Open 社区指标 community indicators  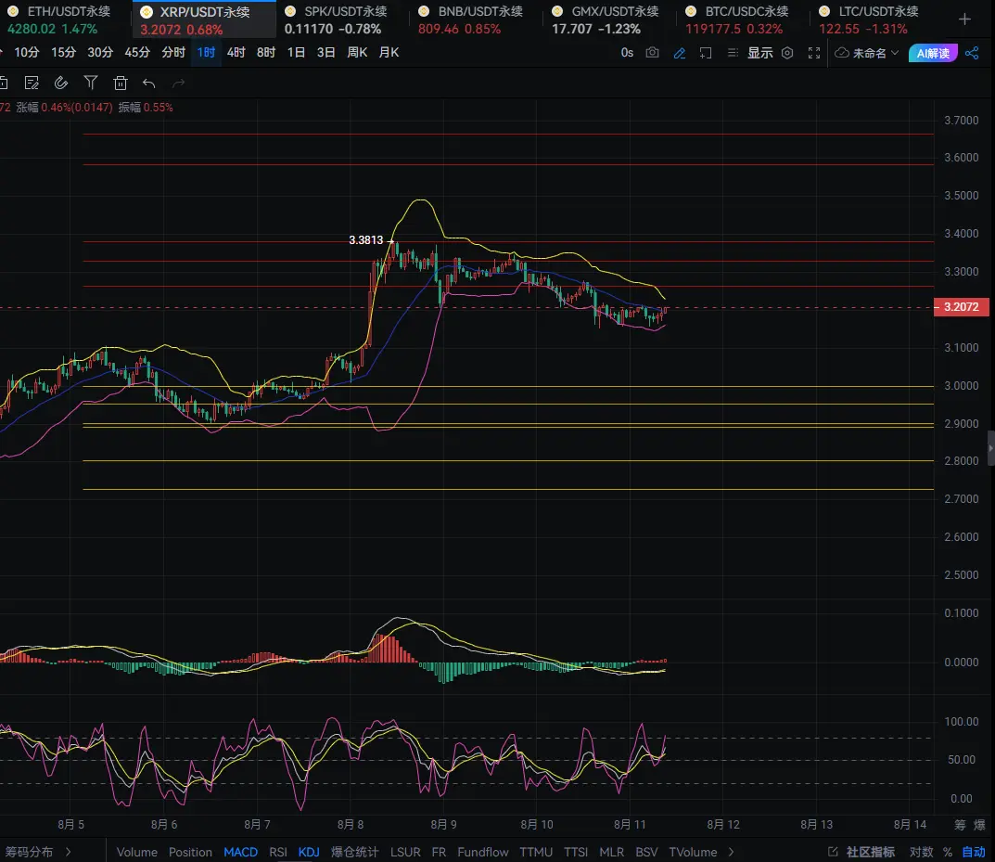[x=870, y=852]
